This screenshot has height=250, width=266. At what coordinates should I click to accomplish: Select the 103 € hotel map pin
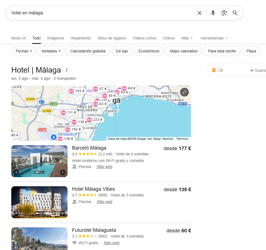coord(77,91)
